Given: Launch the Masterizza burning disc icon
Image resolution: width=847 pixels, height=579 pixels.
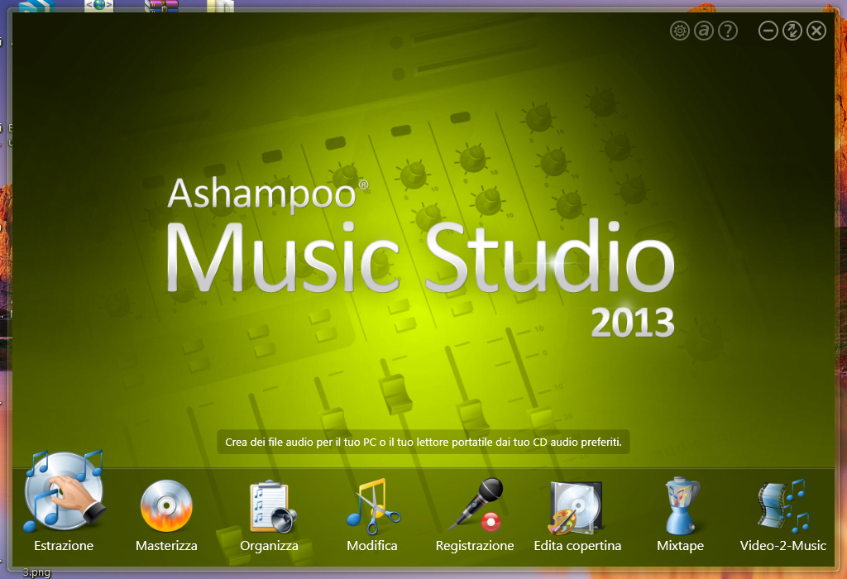Looking at the screenshot, I should click(x=166, y=506).
